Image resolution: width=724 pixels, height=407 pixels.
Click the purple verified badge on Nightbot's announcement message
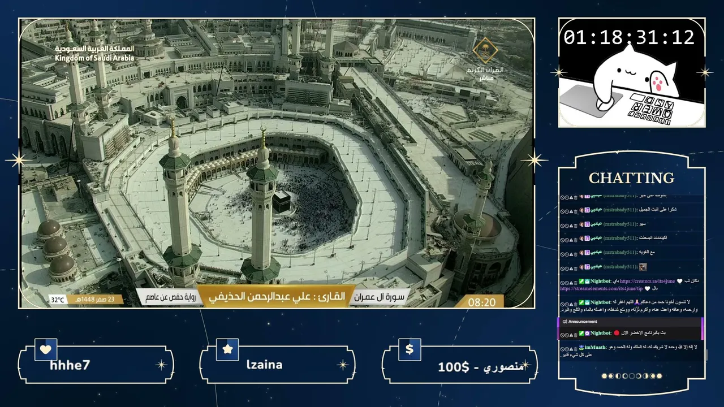coord(587,334)
